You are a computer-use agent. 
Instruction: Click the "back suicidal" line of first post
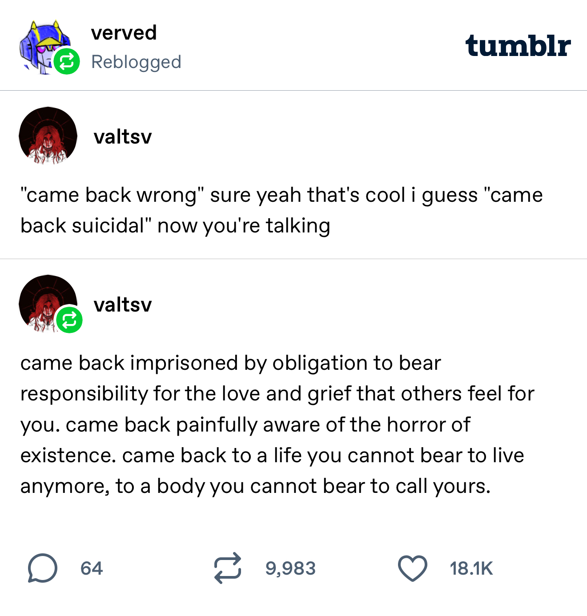(x=175, y=226)
